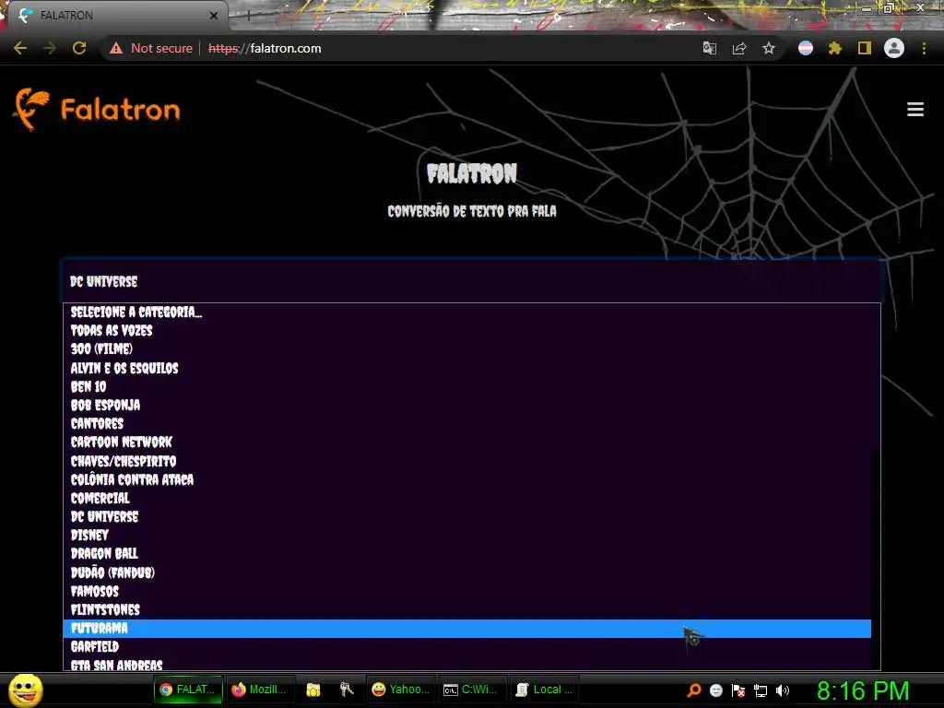Select Dudão (Fandub) category
This screenshot has width=944, height=708.
(x=467, y=572)
